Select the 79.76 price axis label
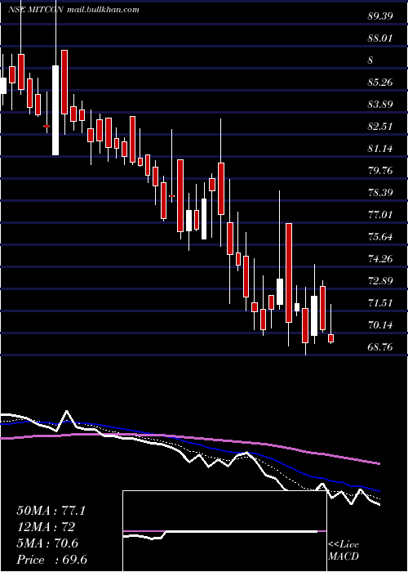Image resolution: width=408 pixels, height=572 pixels. click(380, 170)
